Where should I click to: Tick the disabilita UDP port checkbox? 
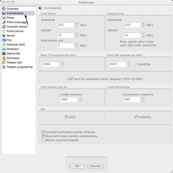click(x=135, y=64)
